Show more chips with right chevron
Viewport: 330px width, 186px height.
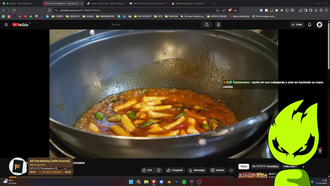(303, 167)
